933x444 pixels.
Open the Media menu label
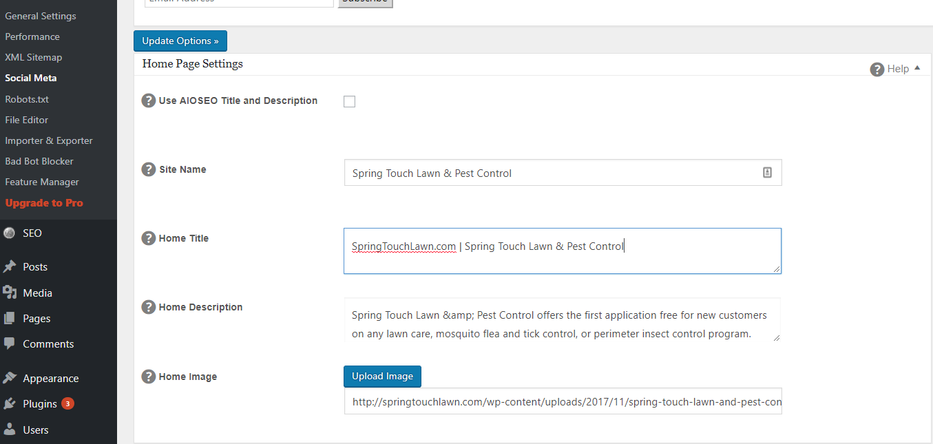coord(38,293)
